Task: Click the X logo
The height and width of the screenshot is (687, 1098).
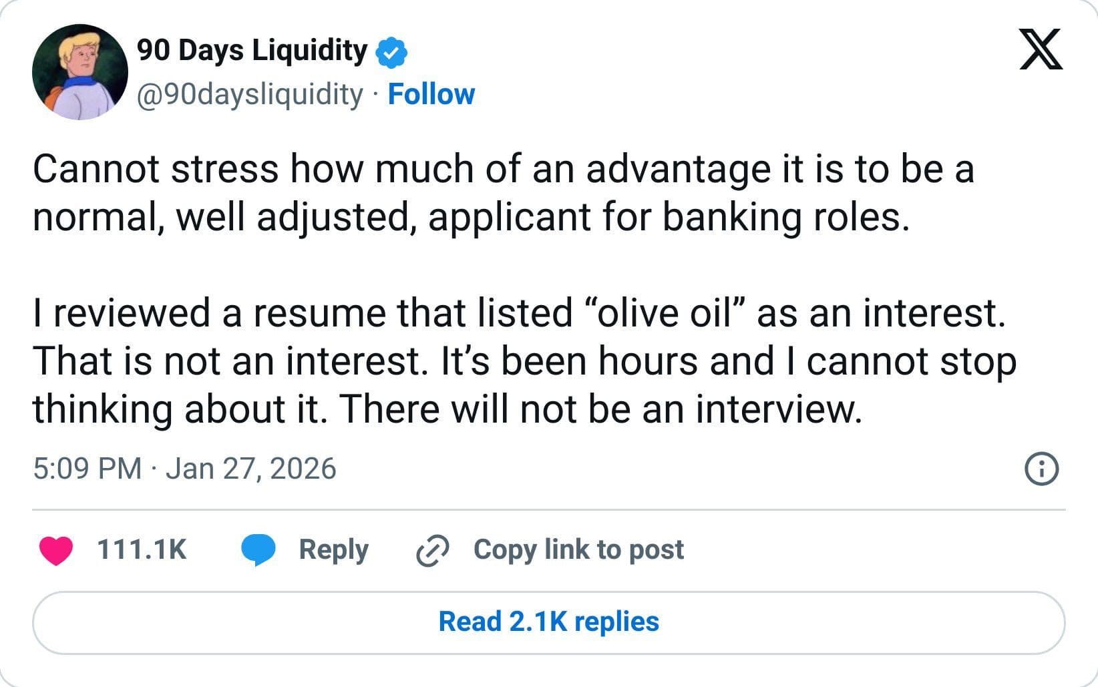Action: coord(1041,51)
